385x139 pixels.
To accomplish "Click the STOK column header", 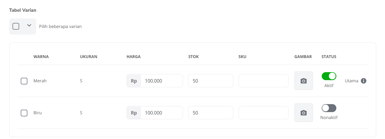I will click(193, 56).
